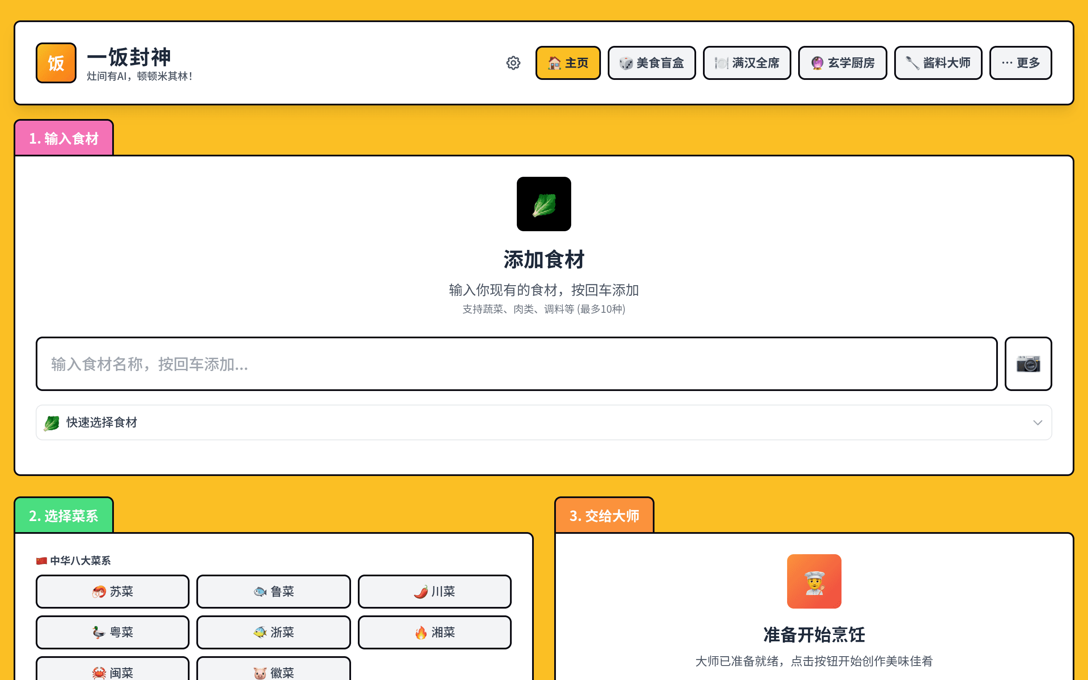Click the chef icon above 准备开始烹饪
The width and height of the screenshot is (1088, 680).
(x=814, y=581)
